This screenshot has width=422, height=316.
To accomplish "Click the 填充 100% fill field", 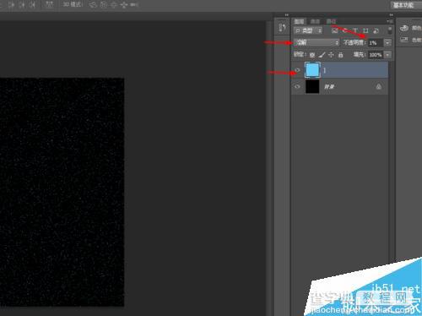I will coord(376,55).
